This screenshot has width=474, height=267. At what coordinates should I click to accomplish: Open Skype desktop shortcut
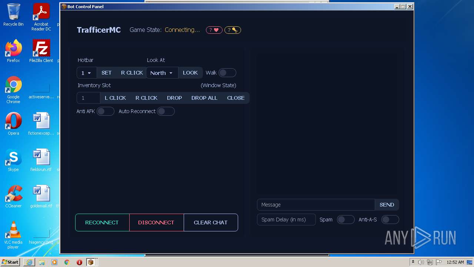[x=13, y=160]
